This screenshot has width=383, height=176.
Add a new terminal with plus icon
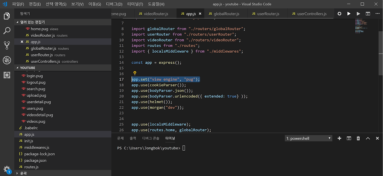pyautogui.click(x=339, y=138)
